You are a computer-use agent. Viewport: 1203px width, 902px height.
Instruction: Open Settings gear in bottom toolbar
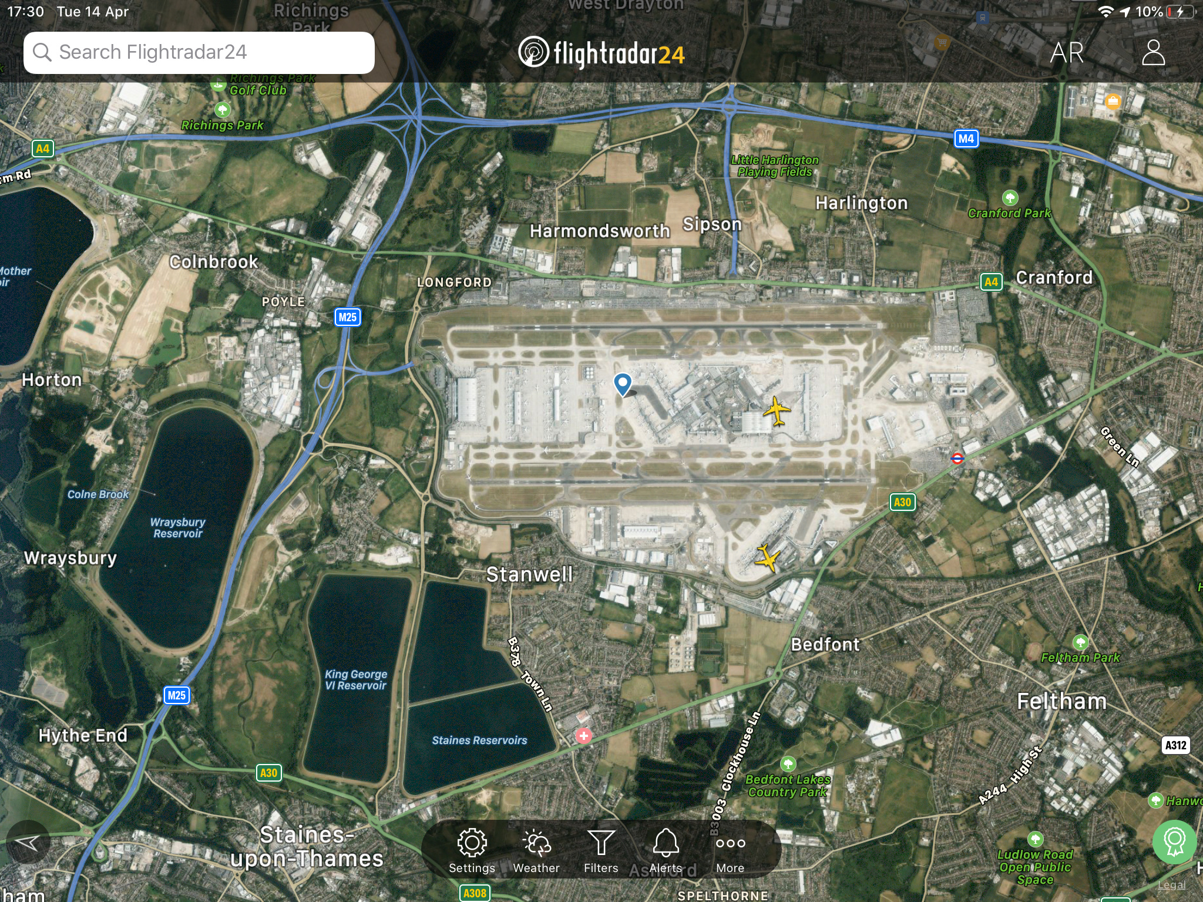[472, 851]
